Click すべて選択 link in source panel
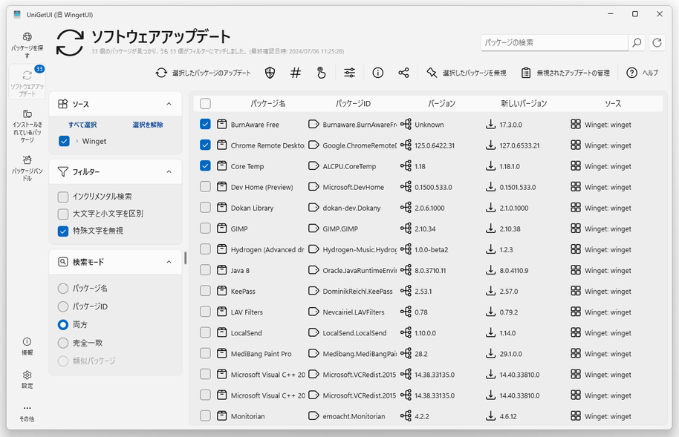The height and width of the screenshot is (437, 679). [82, 125]
